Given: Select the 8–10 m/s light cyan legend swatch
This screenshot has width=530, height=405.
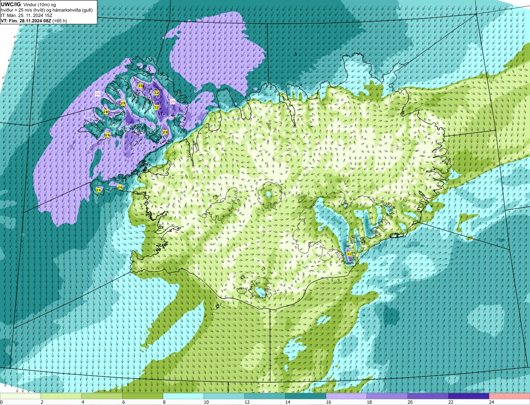Looking at the screenshot, I should point(184,396).
